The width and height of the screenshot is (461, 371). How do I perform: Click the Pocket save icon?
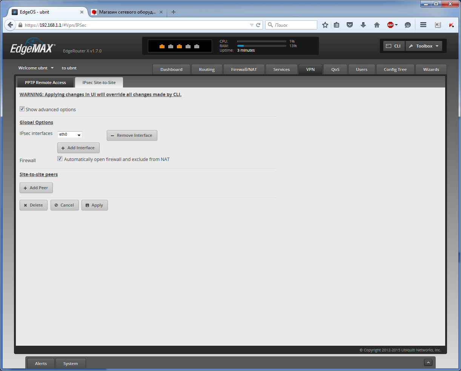(x=350, y=25)
